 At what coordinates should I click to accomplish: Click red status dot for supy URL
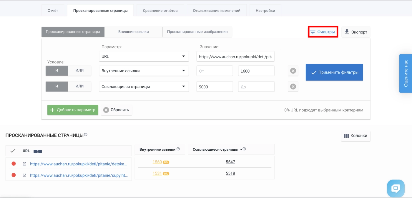pos(14,175)
